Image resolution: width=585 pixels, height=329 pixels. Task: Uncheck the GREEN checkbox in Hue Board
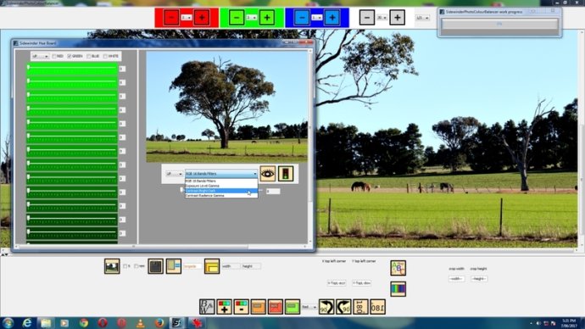[x=70, y=56]
